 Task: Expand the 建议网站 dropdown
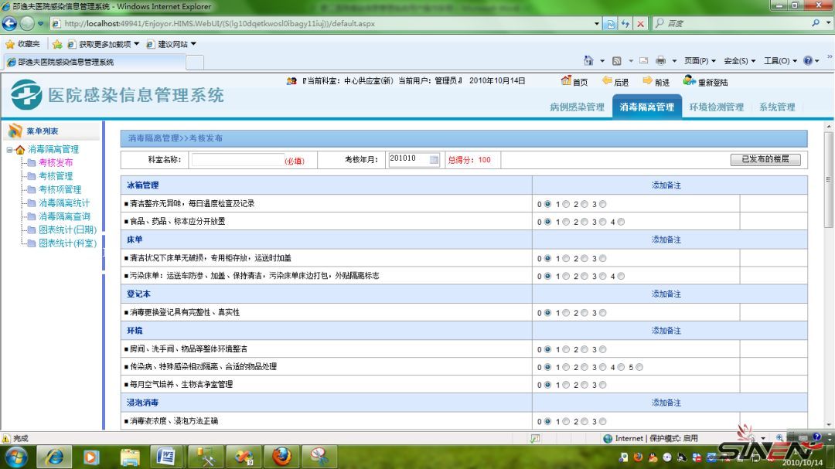coord(193,43)
